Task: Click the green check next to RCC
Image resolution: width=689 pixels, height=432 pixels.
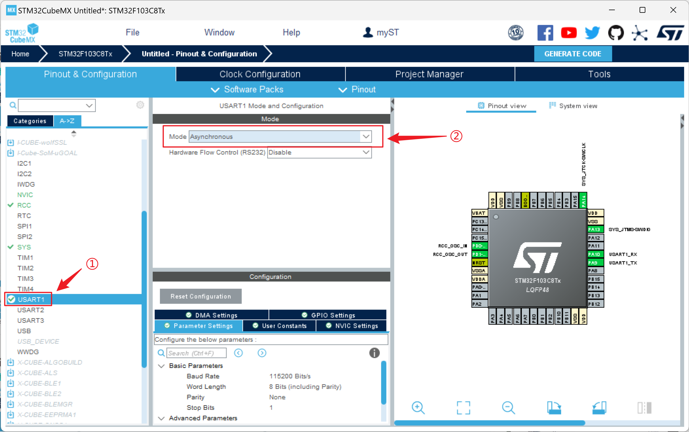Action: pos(11,205)
